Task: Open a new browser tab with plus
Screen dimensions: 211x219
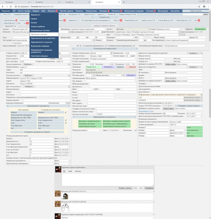Action: point(124,2)
